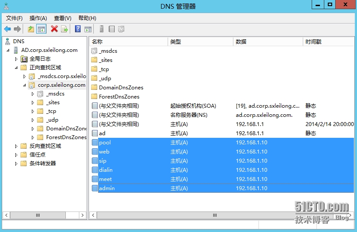Click left arrow of list pane scrollbar
This screenshot has width=357, height=232.
(93, 215)
